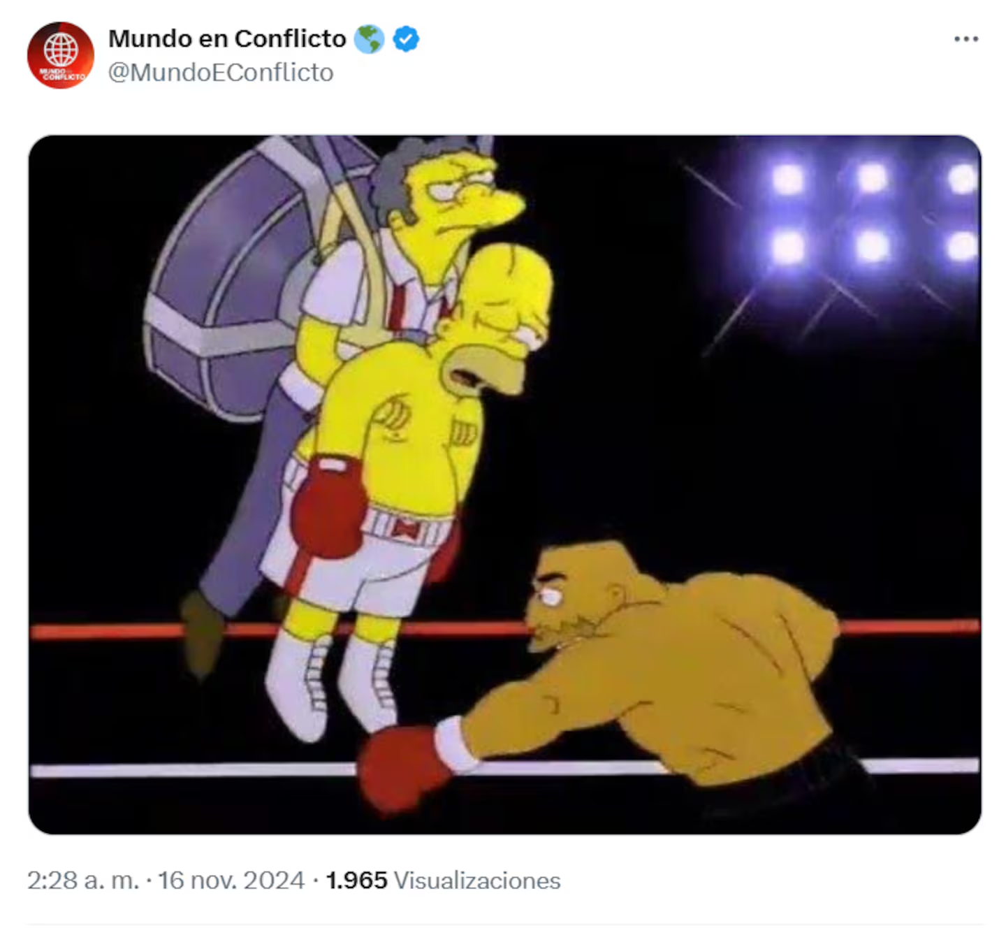Viewport: 1006px width, 928px height.
Task: Click the 16 nov. 2024 date
Action: click(x=231, y=880)
